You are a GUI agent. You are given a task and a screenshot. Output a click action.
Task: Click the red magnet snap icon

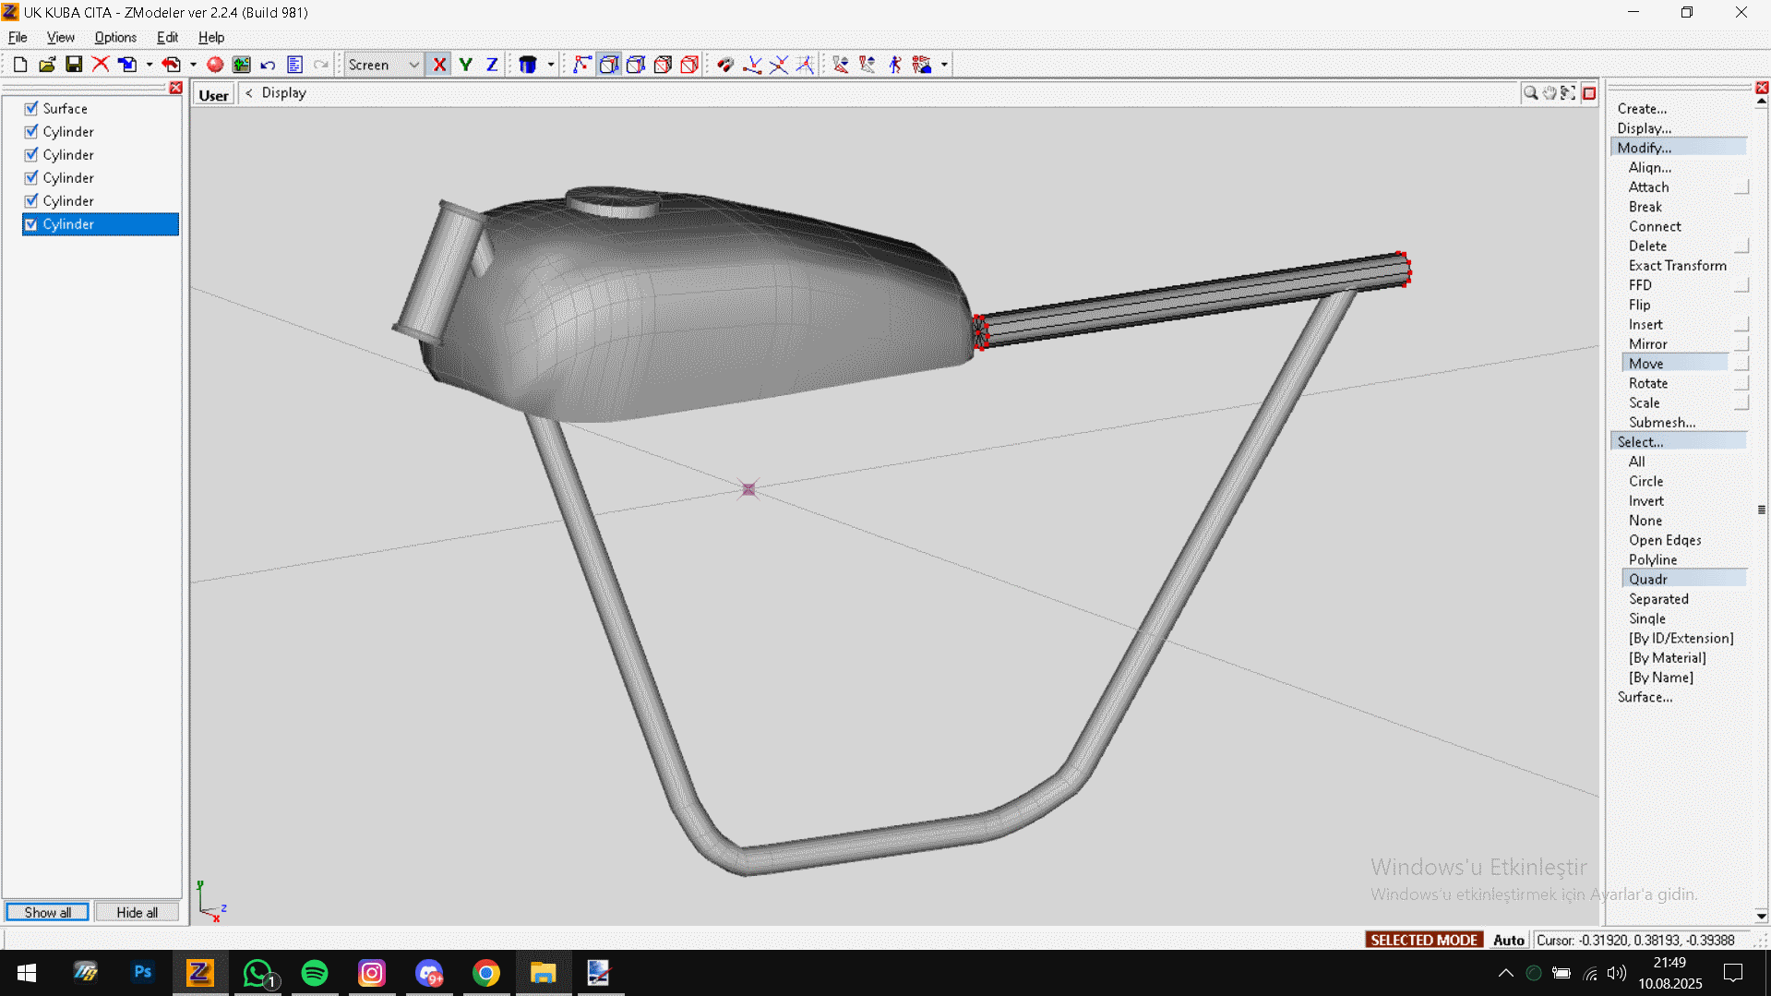pos(725,65)
